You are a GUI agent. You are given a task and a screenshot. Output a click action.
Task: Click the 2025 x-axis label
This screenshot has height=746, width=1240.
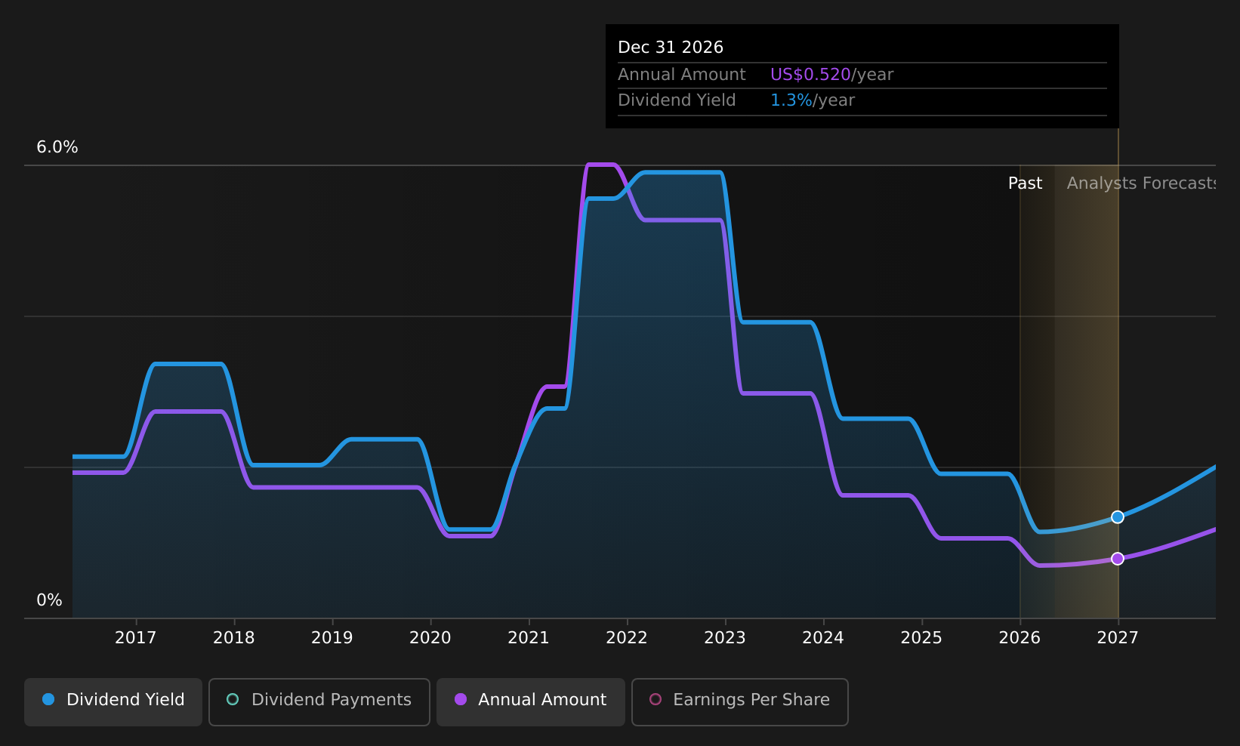(x=921, y=638)
